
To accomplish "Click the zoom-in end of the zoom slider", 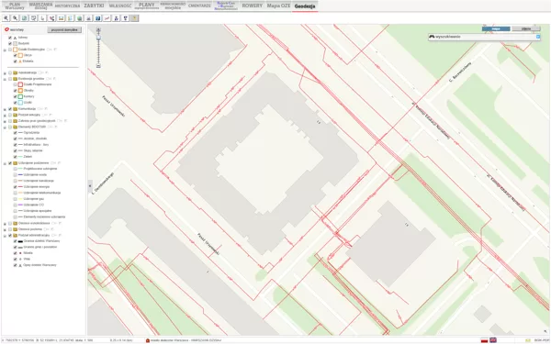I will (x=98, y=30).
